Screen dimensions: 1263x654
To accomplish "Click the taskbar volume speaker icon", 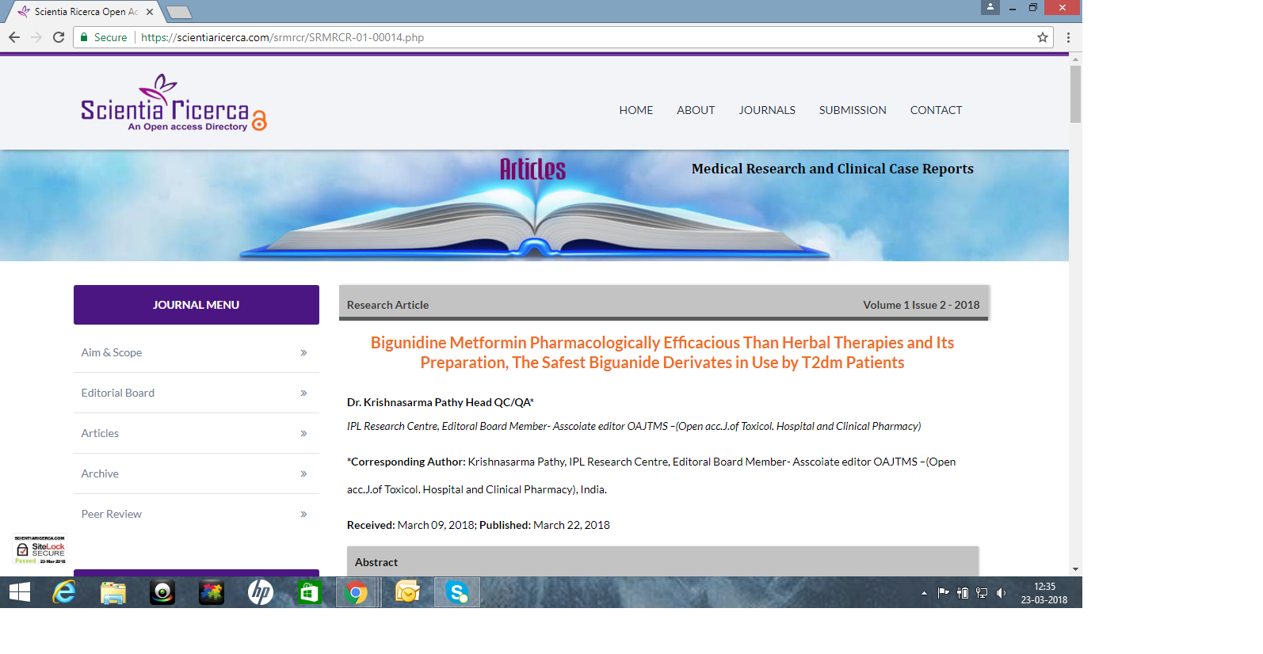I will point(1001,593).
